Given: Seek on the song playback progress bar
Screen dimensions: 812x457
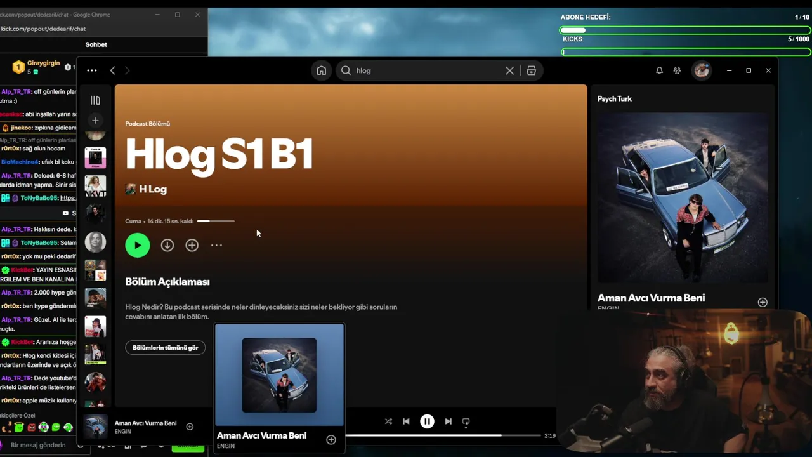Looking at the screenshot, I should pos(443,435).
